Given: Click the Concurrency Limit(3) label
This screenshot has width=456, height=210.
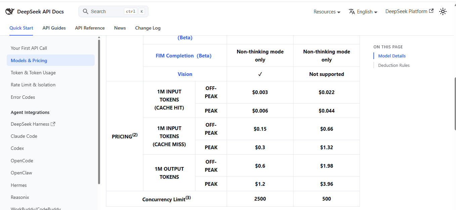Looking at the screenshot, I should (167, 199).
